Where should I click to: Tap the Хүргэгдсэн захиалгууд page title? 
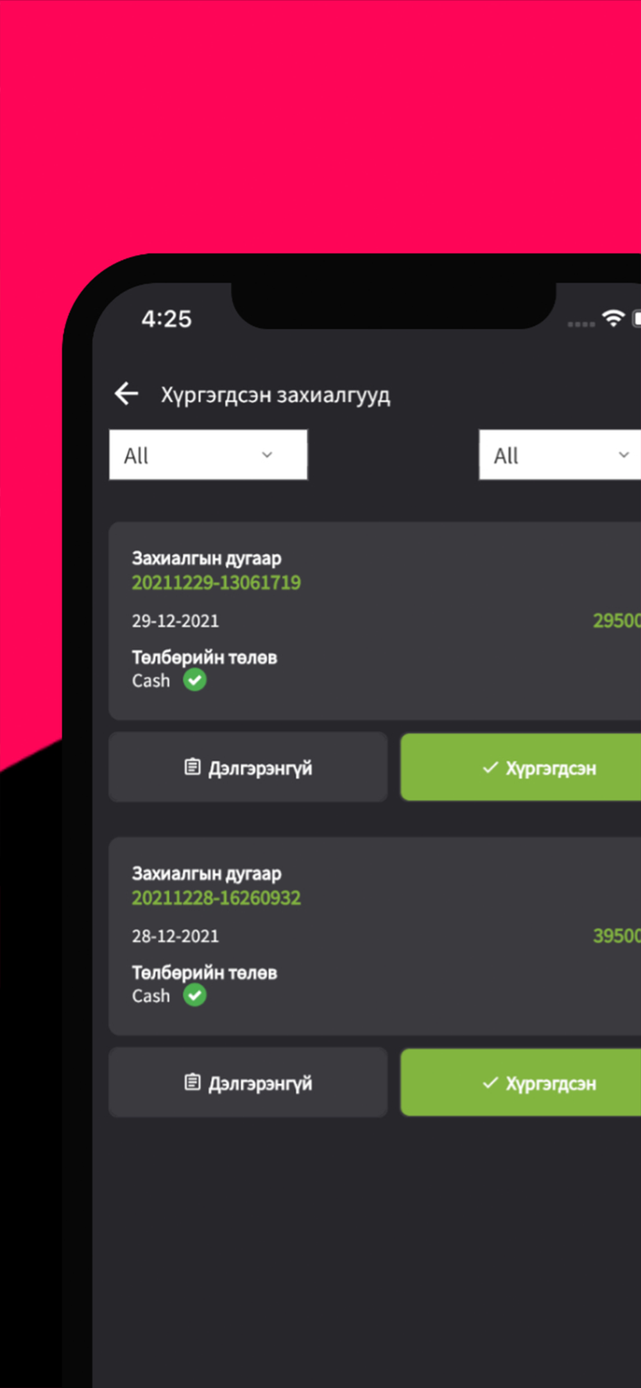click(275, 395)
